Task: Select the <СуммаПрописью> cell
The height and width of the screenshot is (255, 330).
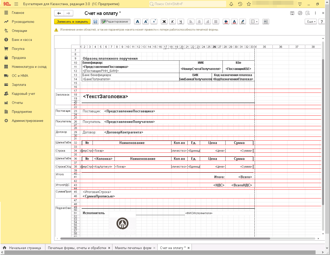Action: click(x=99, y=196)
